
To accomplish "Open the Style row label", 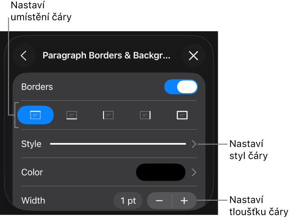I will pos(31,144).
